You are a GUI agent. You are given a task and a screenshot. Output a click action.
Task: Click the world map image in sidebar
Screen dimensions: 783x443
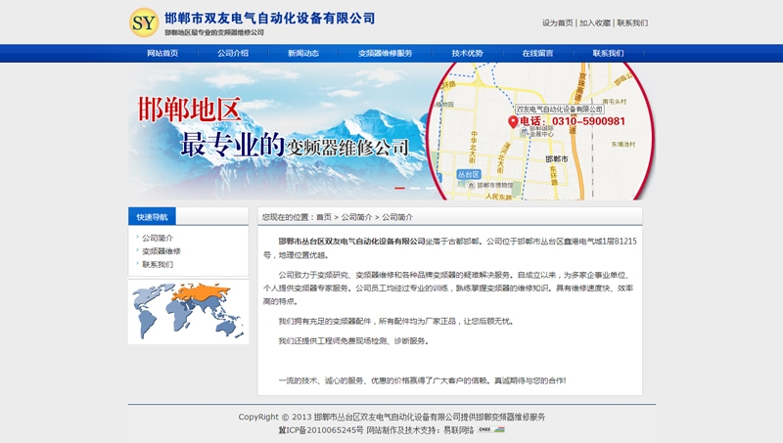coord(188,312)
